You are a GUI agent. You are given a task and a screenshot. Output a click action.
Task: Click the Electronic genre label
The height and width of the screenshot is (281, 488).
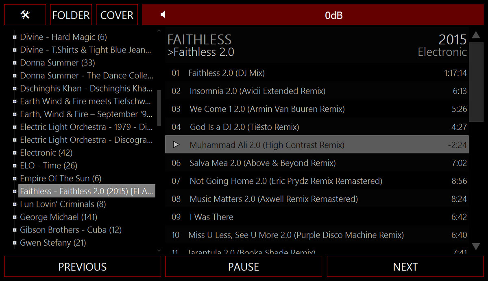442,52
